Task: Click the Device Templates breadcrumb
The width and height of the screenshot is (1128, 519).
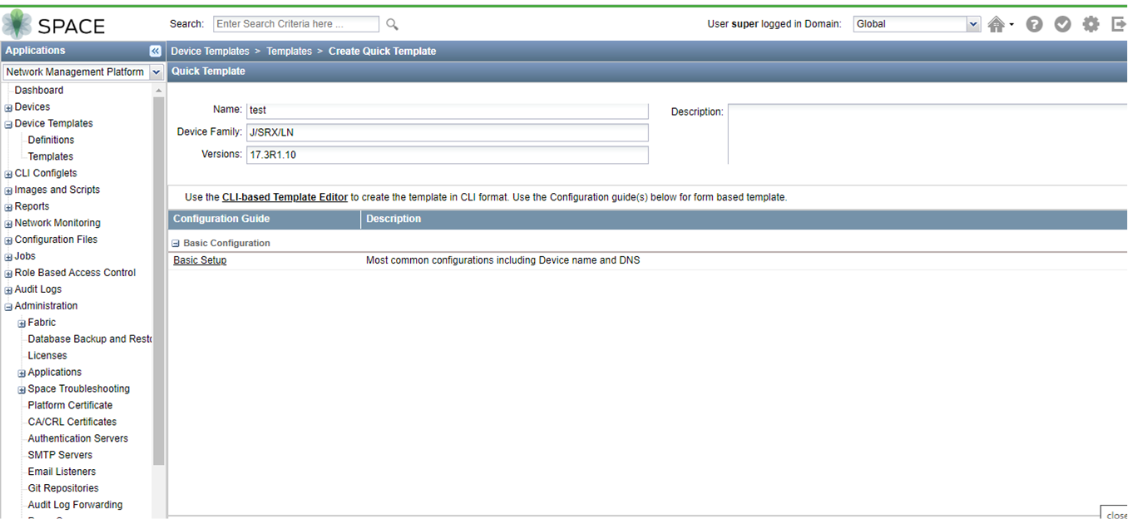Action: (x=210, y=51)
